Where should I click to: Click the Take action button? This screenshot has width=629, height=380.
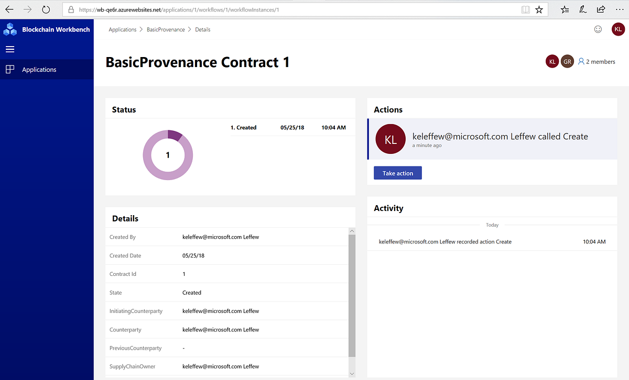point(397,173)
